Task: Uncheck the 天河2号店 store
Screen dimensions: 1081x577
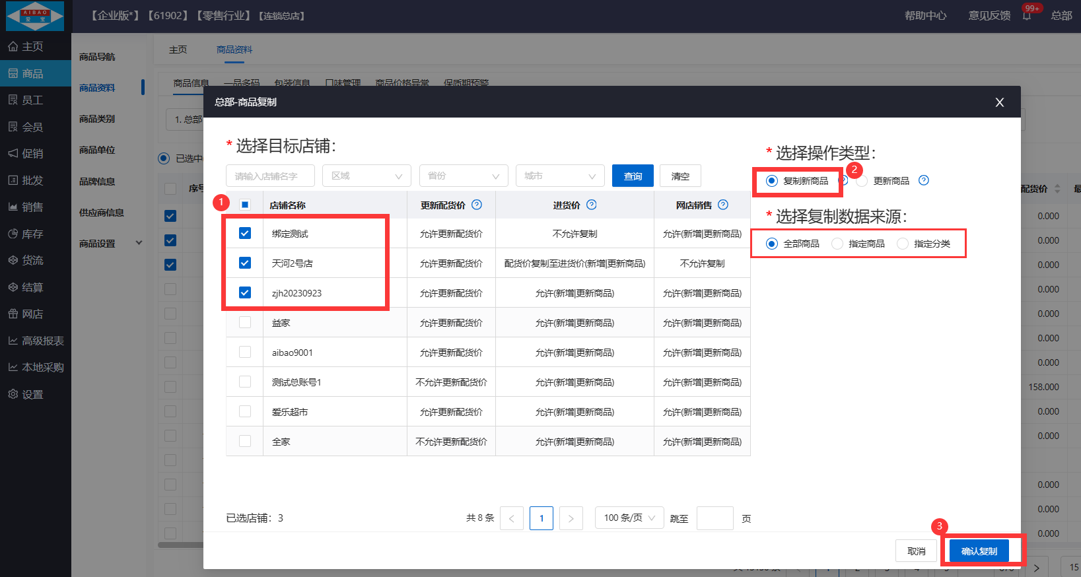Action: pyautogui.click(x=245, y=263)
